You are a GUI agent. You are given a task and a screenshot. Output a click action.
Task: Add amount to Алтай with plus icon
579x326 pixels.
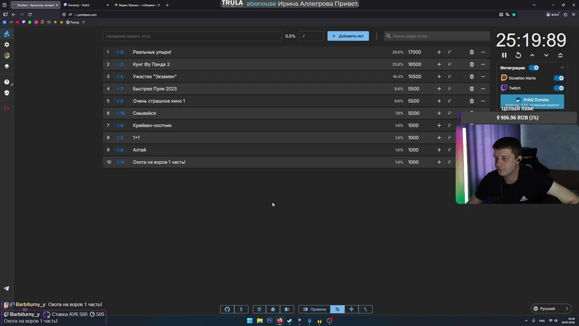pos(439,150)
